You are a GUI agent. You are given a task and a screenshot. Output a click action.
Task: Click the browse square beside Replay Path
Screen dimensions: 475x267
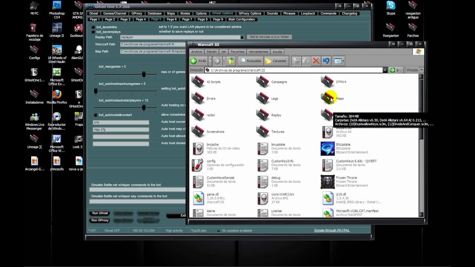click(x=242, y=37)
